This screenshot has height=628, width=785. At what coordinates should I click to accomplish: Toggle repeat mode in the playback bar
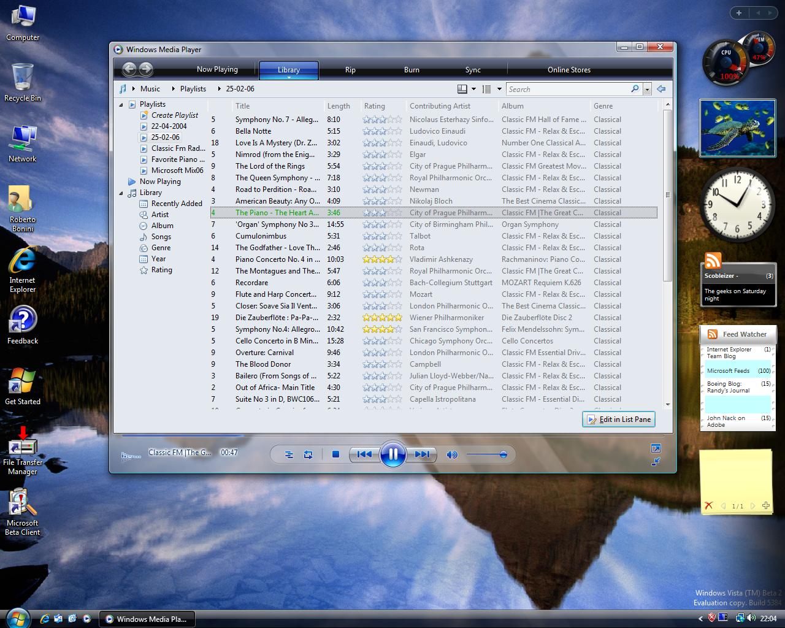pos(308,454)
